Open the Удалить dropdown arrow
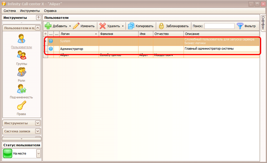This screenshot has height=163, width=267. (x=123, y=26)
